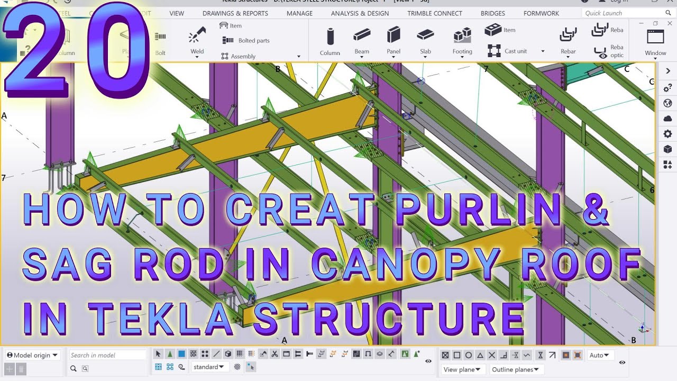This screenshot has height=381, width=677.
Task: Pick the Slab tool
Action: click(x=425, y=41)
